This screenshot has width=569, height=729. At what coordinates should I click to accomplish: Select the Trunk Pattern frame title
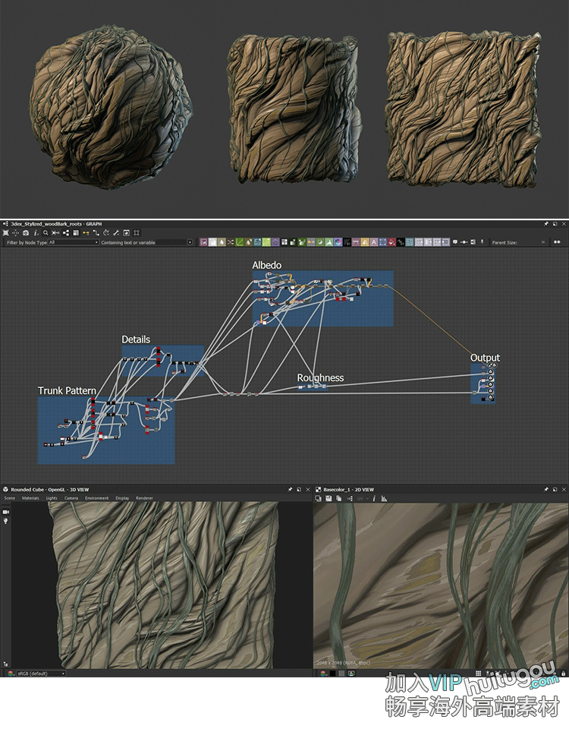[x=67, y=390]
